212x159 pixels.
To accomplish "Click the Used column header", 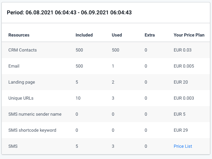I will 117,35.
